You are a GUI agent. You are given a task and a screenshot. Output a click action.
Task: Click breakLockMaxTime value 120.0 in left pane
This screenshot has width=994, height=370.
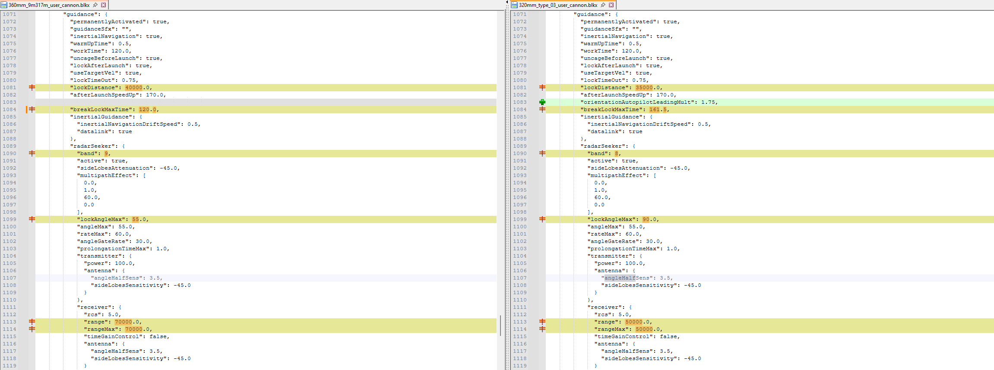147,109
